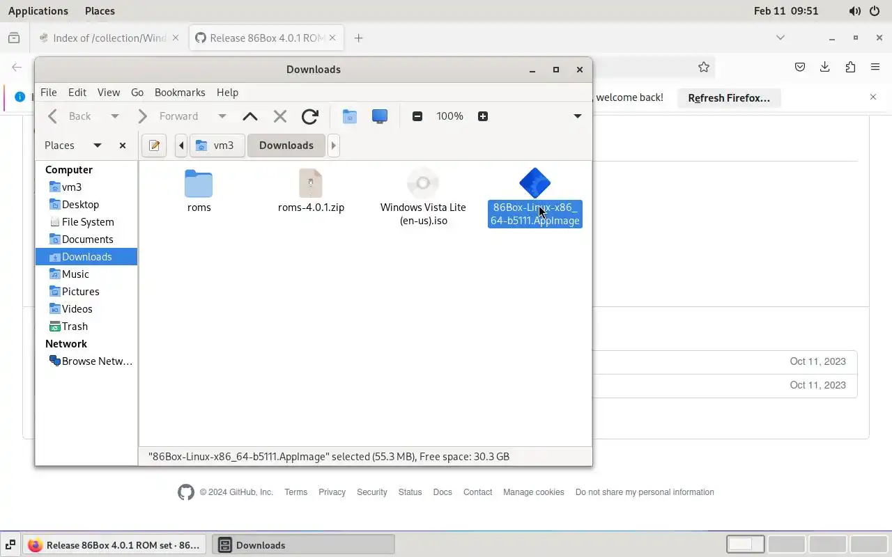
Task: Open the power icon in the top panel
Action: click(875, 10)
